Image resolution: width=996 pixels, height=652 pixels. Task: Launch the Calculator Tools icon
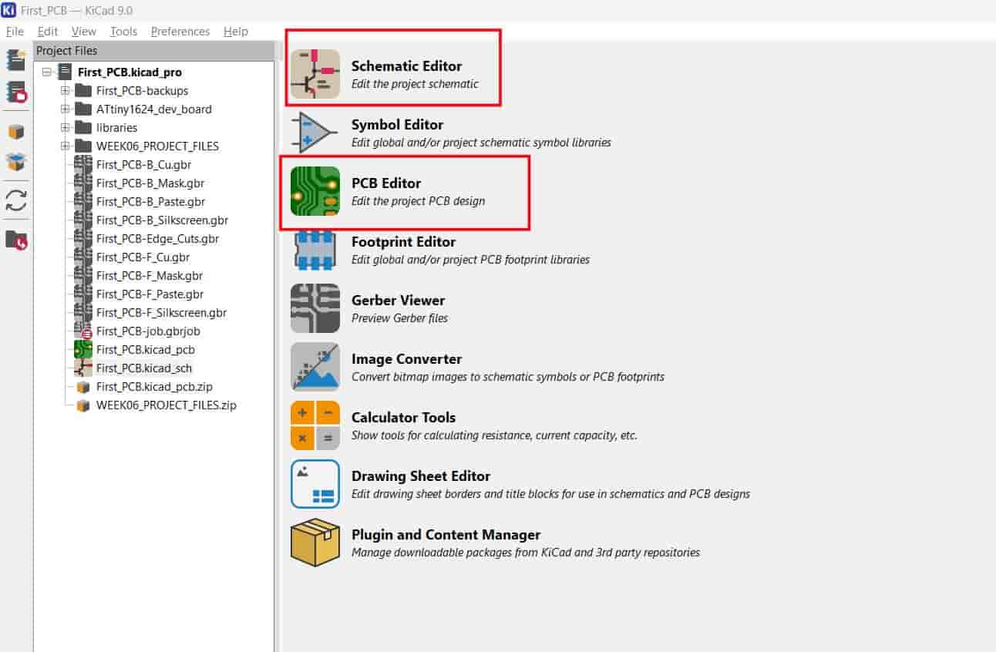[x=315, y=425]
